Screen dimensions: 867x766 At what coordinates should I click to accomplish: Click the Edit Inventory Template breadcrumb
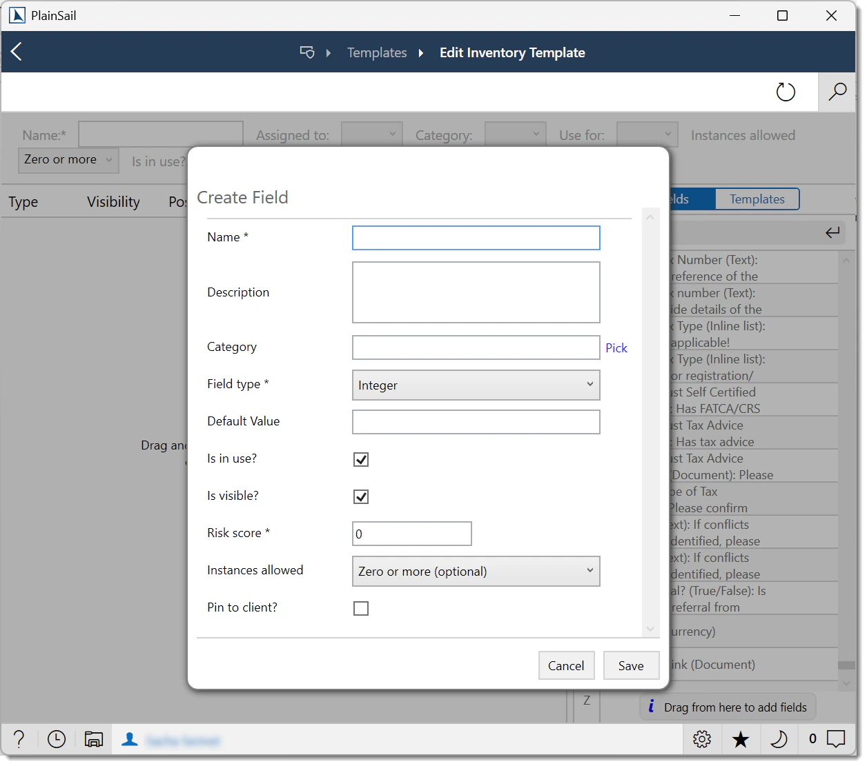(512, 53)
